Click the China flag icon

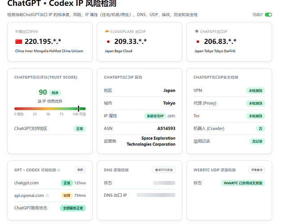[x=18, y=42]
